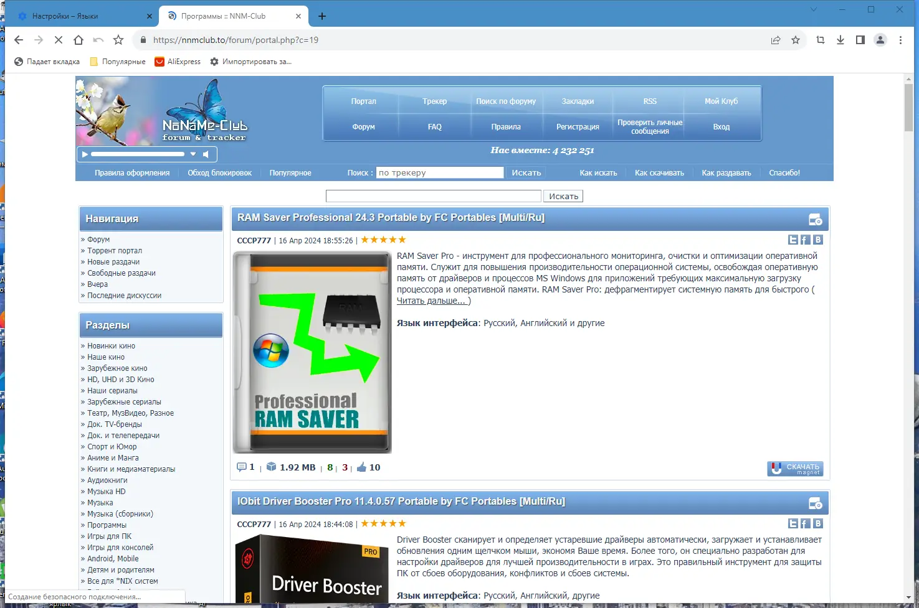Open the Портал menu item
Image resolution: width=919 pixels, height=608 pixels.
coord(363,101)
